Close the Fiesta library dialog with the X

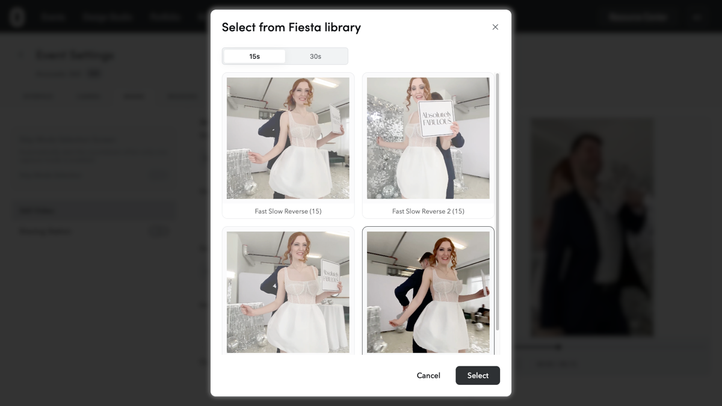pos(495,27)
